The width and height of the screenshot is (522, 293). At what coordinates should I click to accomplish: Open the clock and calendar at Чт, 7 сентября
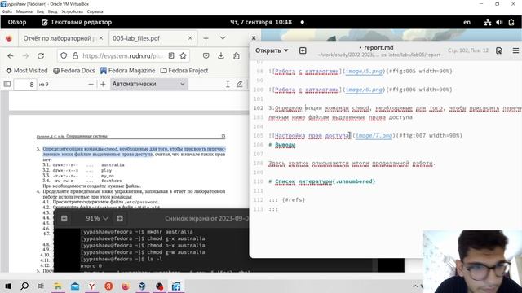pos(261,22)
